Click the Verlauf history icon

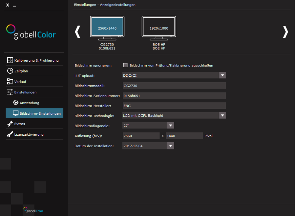click(10, 81)
